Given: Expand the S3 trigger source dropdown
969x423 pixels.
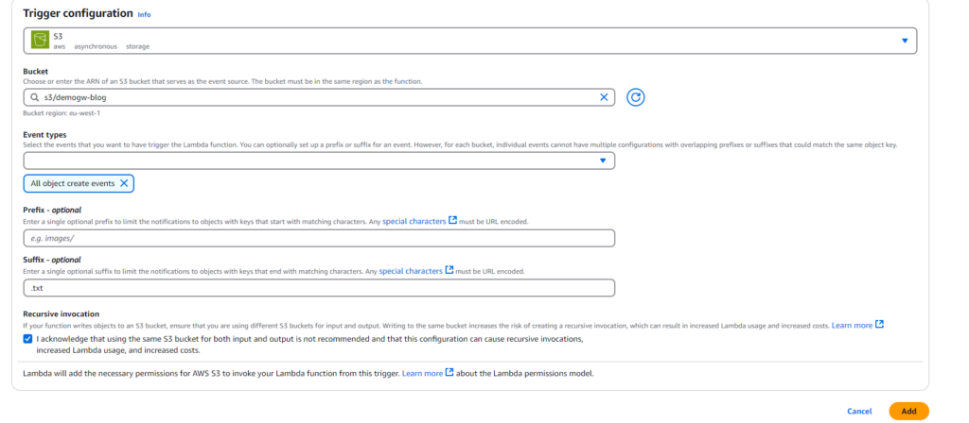Looking at the screenshot, I should [904, 40].
